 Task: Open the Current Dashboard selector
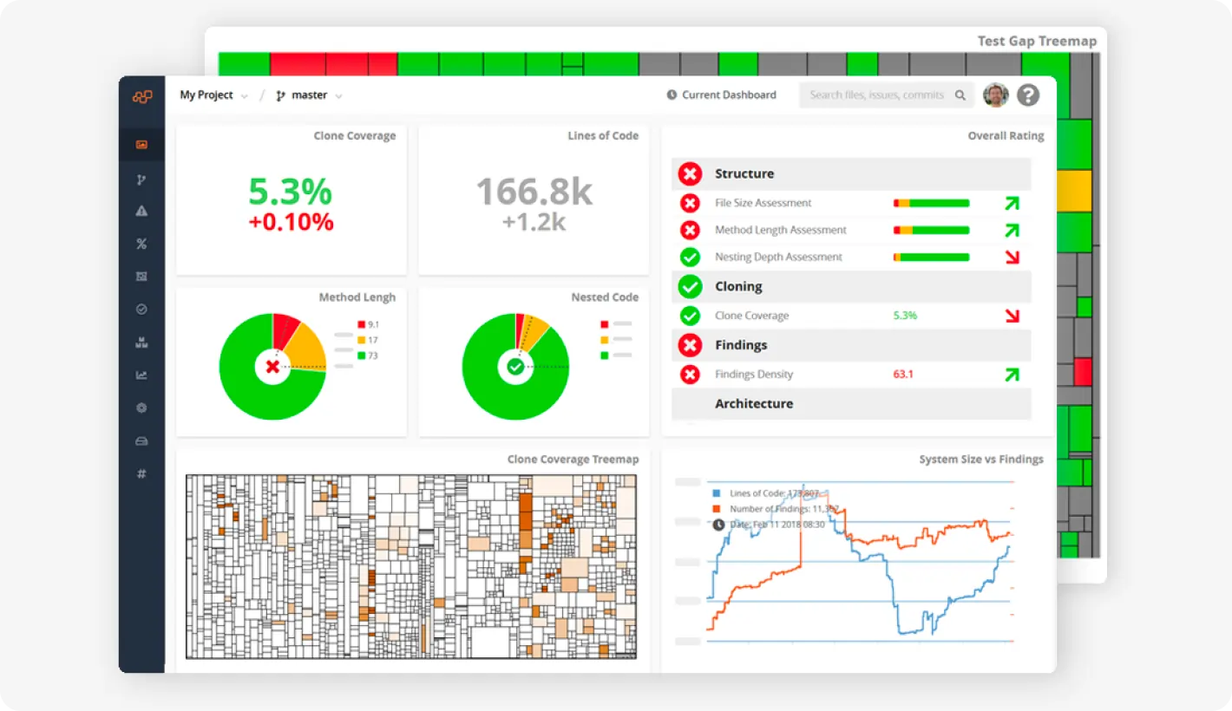tap(721, 95)
